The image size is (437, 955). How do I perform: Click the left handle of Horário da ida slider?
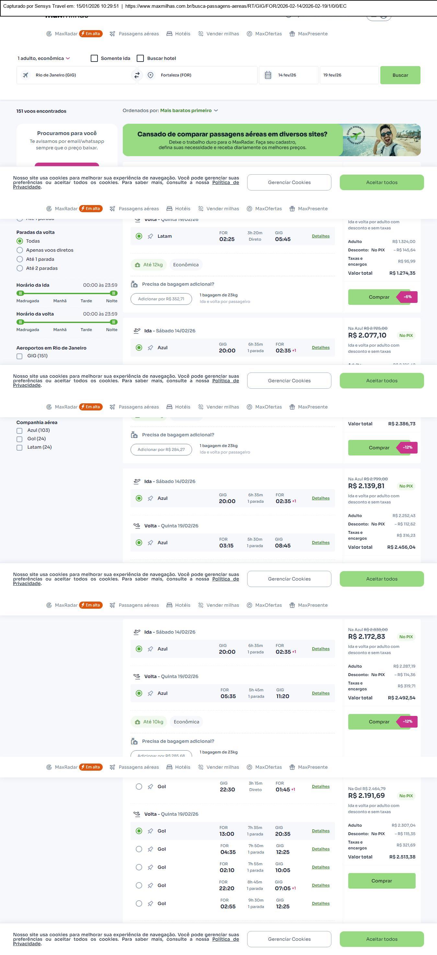(20, 293)
